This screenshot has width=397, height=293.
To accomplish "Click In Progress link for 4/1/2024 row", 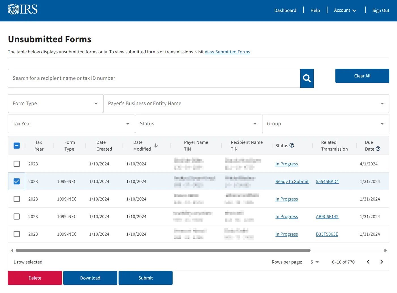I will tap(287, 164).
